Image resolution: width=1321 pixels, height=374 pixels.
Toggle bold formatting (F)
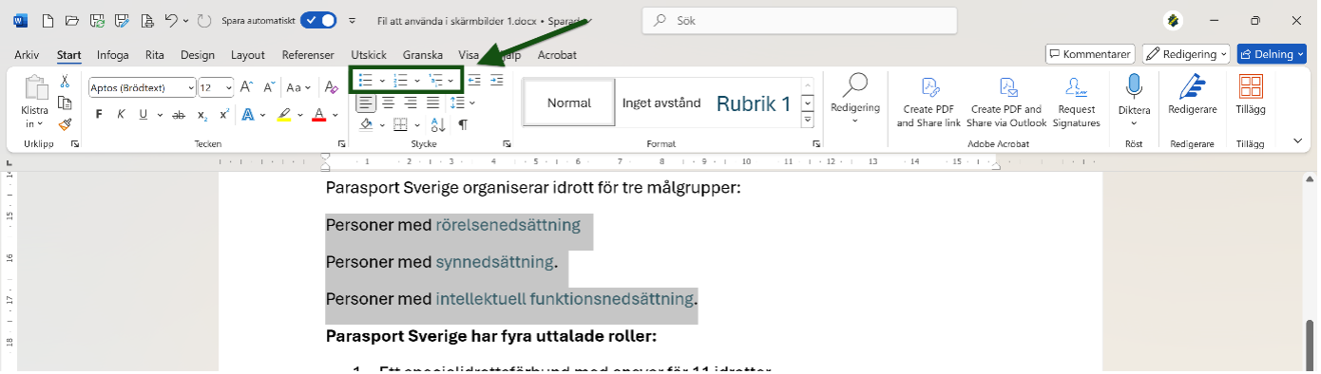pyautogui.click(x=99, y=115)
